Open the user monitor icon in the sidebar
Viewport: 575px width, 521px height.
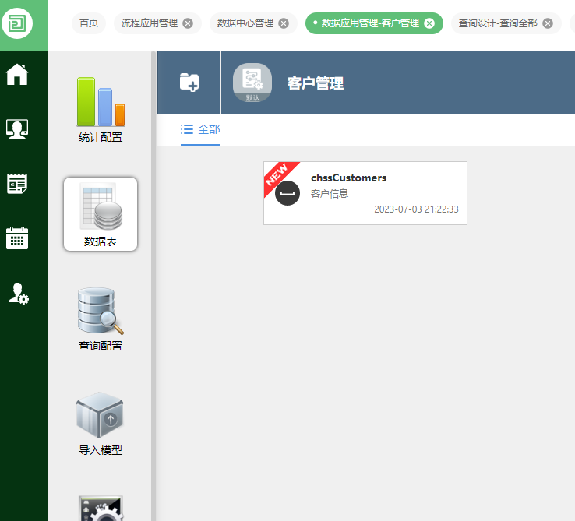17,129
